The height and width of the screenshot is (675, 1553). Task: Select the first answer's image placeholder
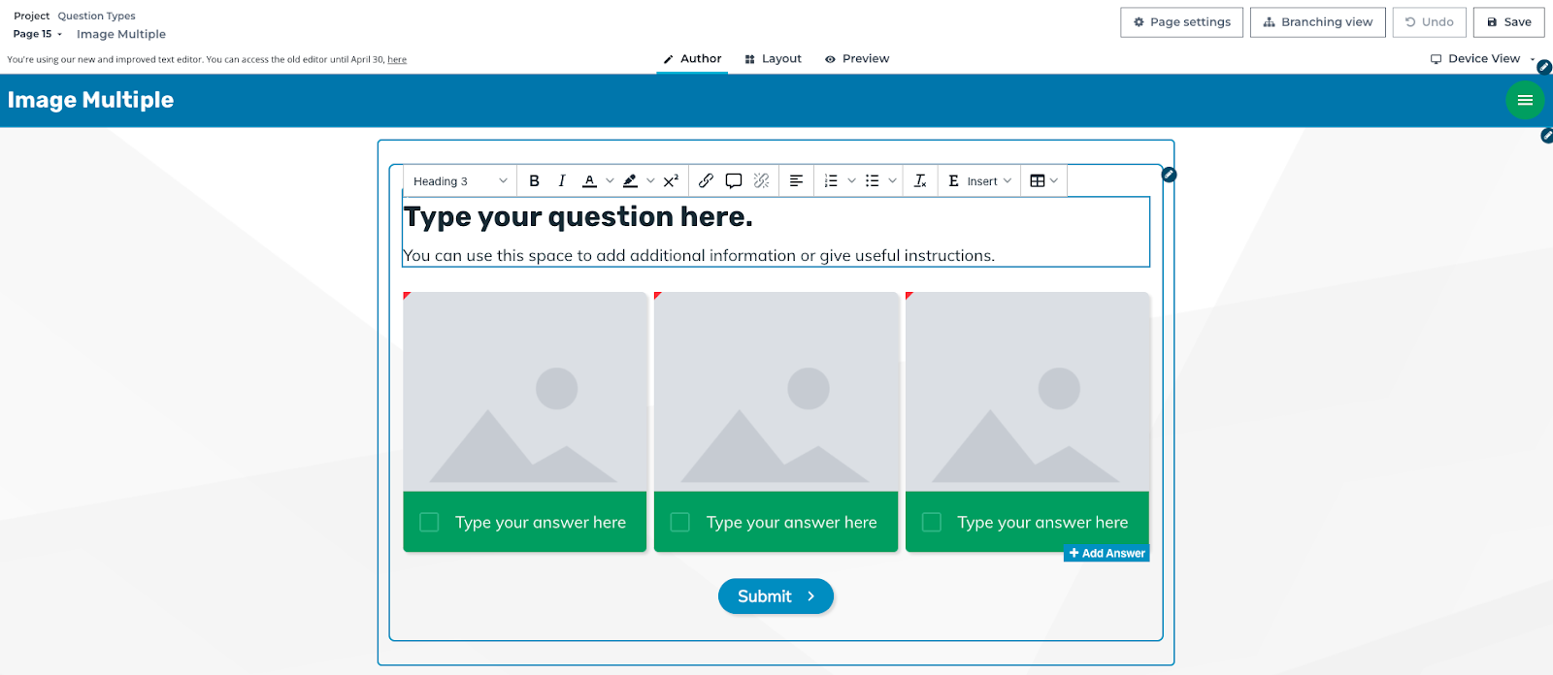[x=525, y=392]
